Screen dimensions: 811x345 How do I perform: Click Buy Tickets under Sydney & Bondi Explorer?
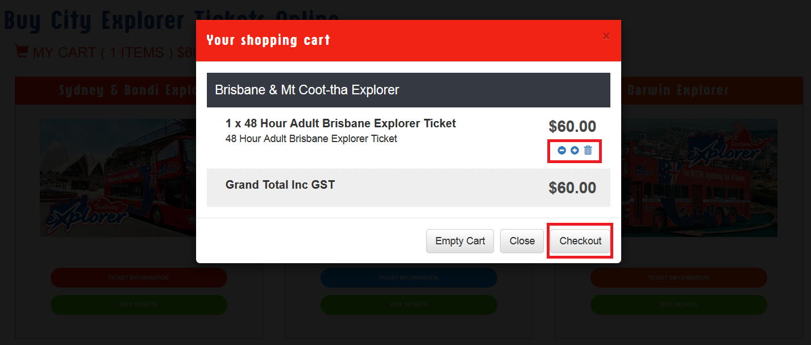[x=139, y=305]
